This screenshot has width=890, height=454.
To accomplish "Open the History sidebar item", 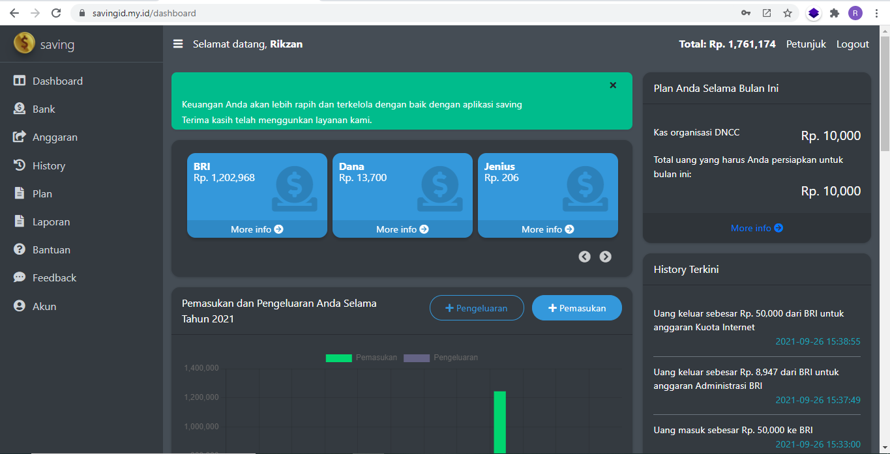I will click(48, 166).
